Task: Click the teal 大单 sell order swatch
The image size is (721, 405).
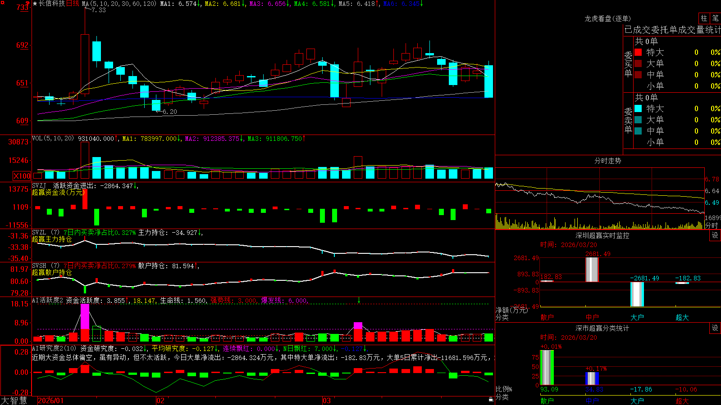Action: [x=638, y=120]
